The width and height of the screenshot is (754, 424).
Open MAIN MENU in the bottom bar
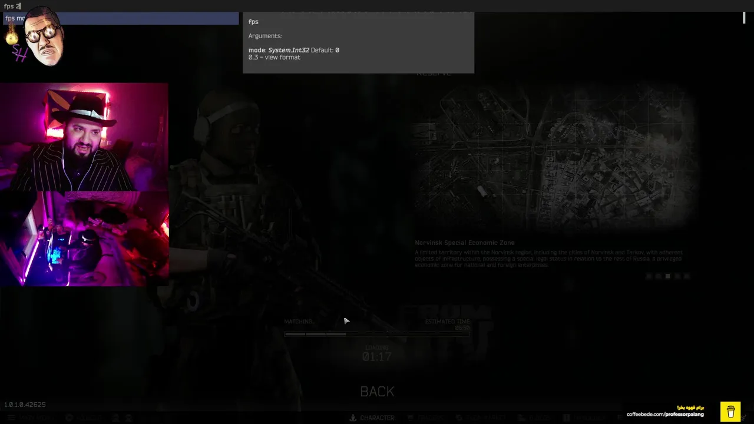point(31,418)
